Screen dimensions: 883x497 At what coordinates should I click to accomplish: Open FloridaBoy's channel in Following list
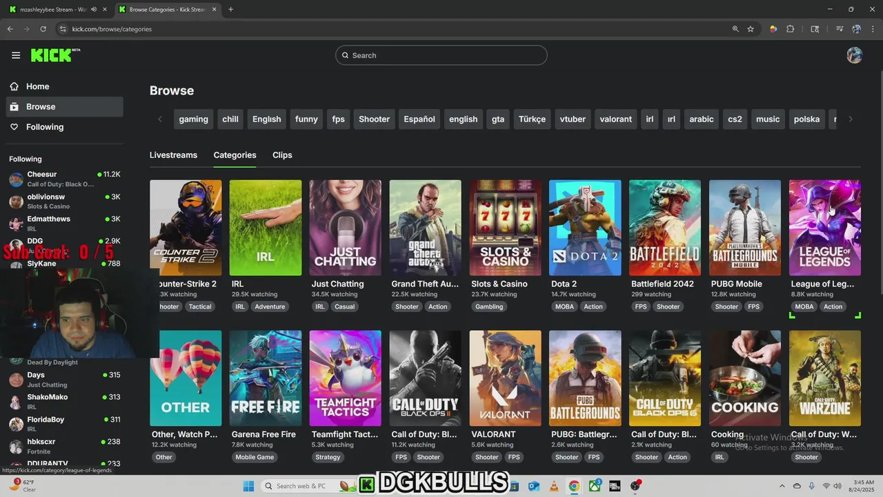[64, 424]
